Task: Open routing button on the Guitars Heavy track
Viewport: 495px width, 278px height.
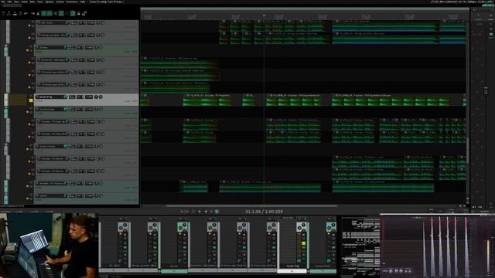Action: click(72, 146)
